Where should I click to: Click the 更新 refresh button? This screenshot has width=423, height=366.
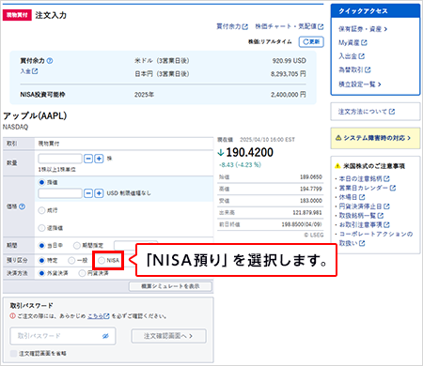pos(311,41)
